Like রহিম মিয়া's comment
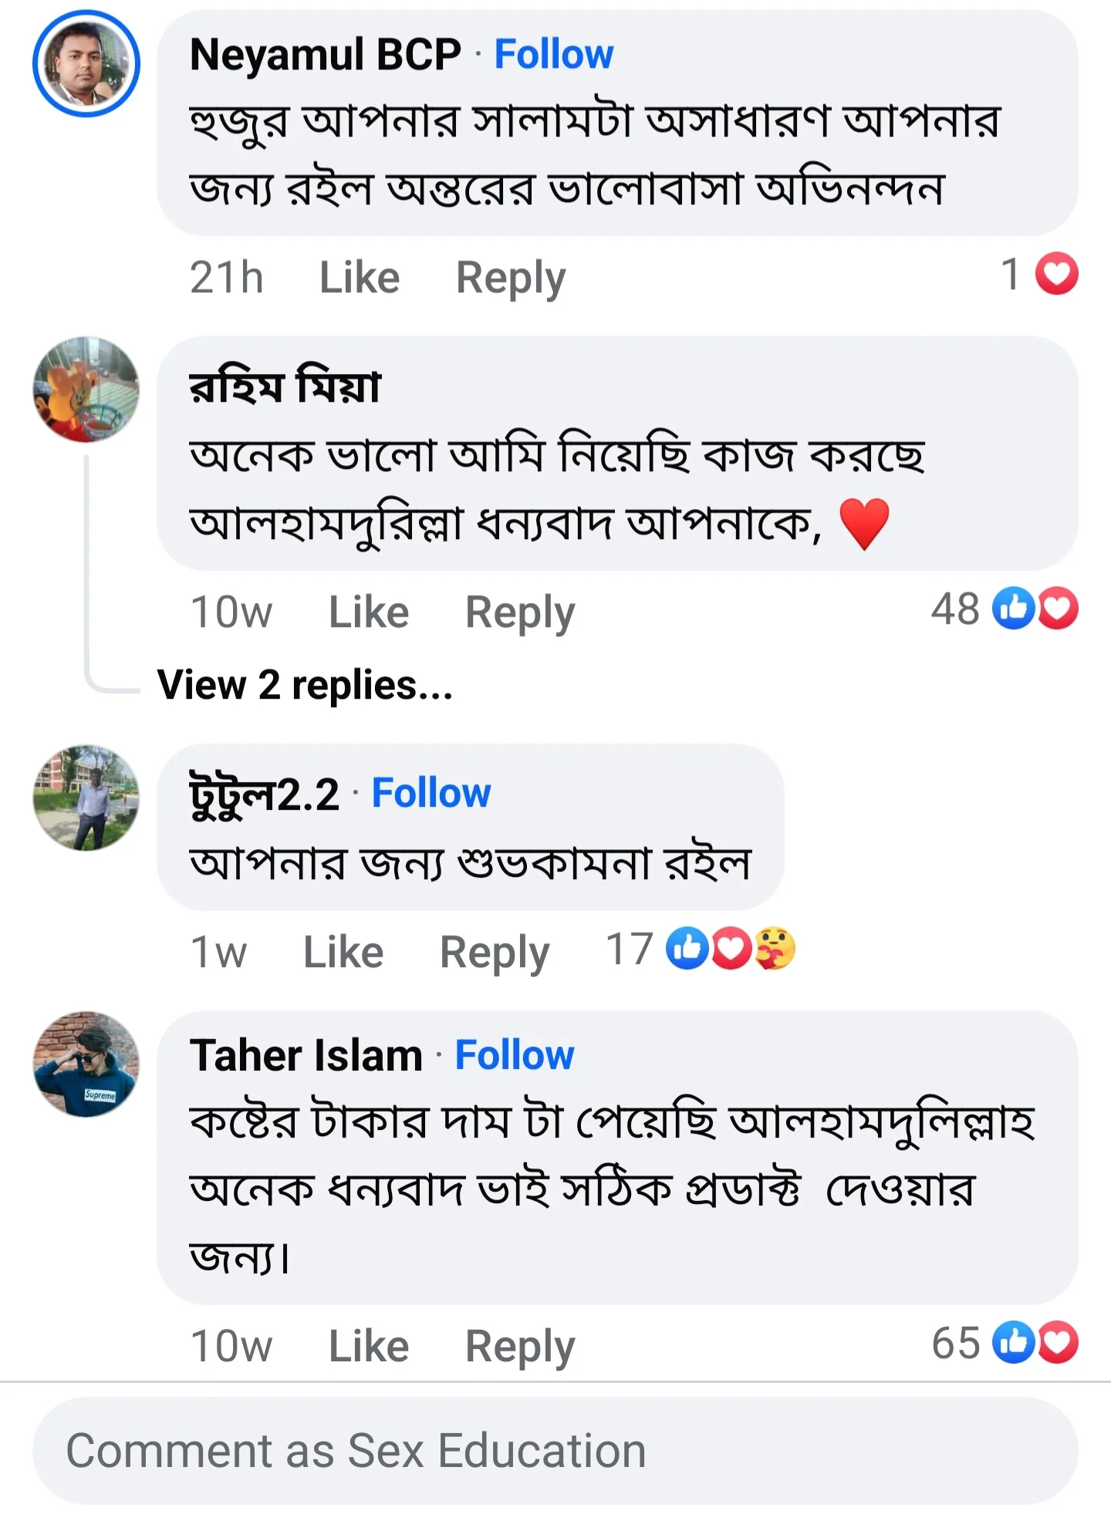 coord(368,610)
